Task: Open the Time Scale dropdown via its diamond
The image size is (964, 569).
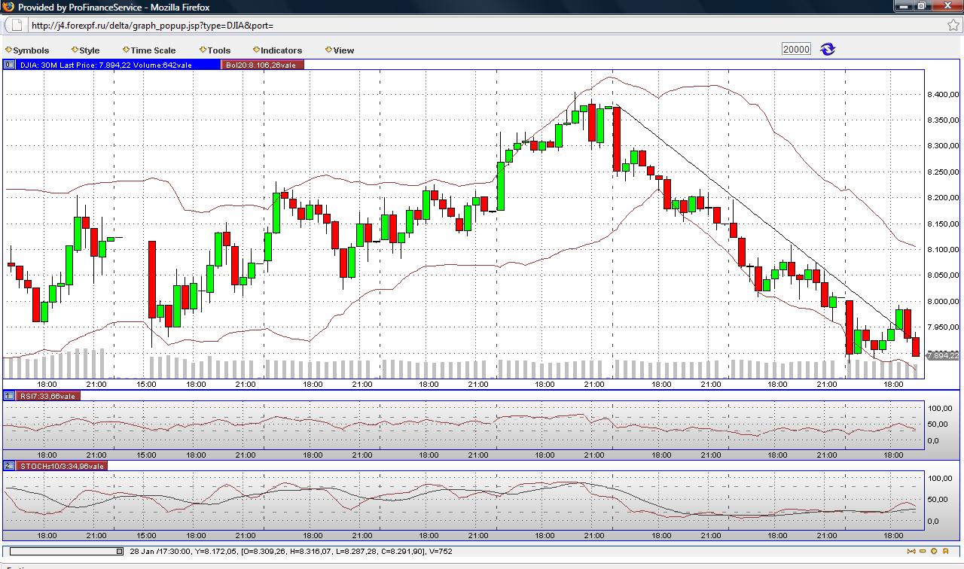Action: [x=126, y=50]
